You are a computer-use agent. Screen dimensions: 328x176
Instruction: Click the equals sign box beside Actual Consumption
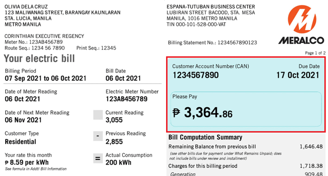98,158
